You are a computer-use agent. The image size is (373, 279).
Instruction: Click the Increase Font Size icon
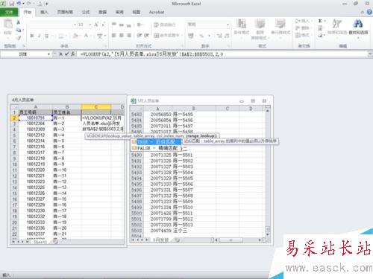[96, 25]
